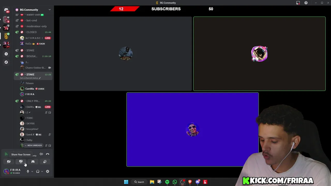Screen dimensions: 331x186
Task: Open WhatsApp from taskbar
Action: click(175, 182)
